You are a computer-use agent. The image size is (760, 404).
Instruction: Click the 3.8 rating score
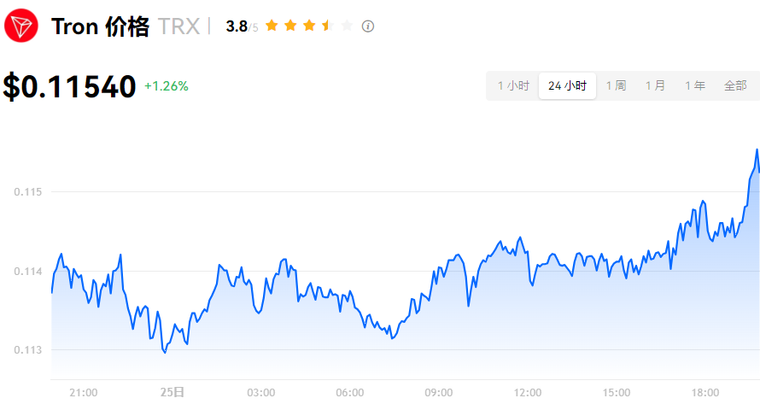[236, 26]
